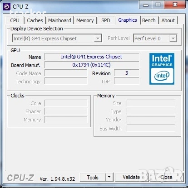
Task: Click the Revision field showing 3
Action: (127, 73)
